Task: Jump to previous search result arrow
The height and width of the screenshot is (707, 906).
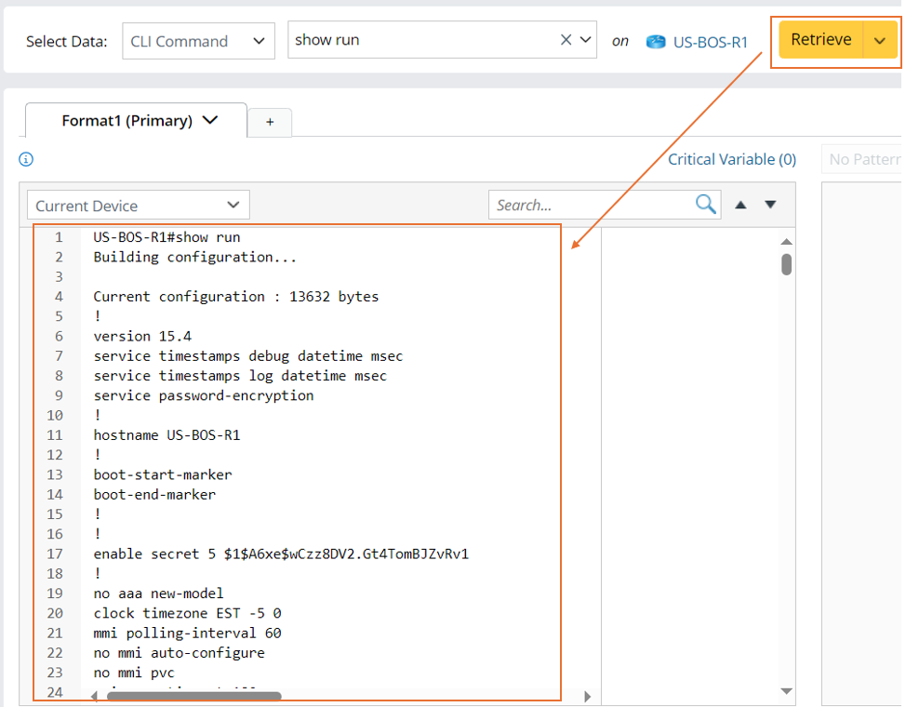Action: point(740,206)
